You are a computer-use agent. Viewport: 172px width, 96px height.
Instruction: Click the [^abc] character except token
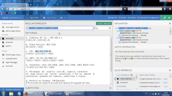pyautogui.click(x=165, y=83)
